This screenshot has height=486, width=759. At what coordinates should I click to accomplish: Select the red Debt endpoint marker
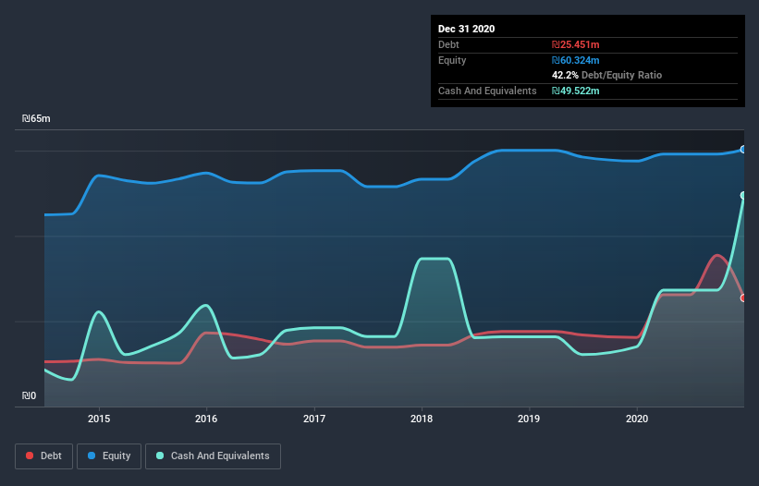pos(743,298)
